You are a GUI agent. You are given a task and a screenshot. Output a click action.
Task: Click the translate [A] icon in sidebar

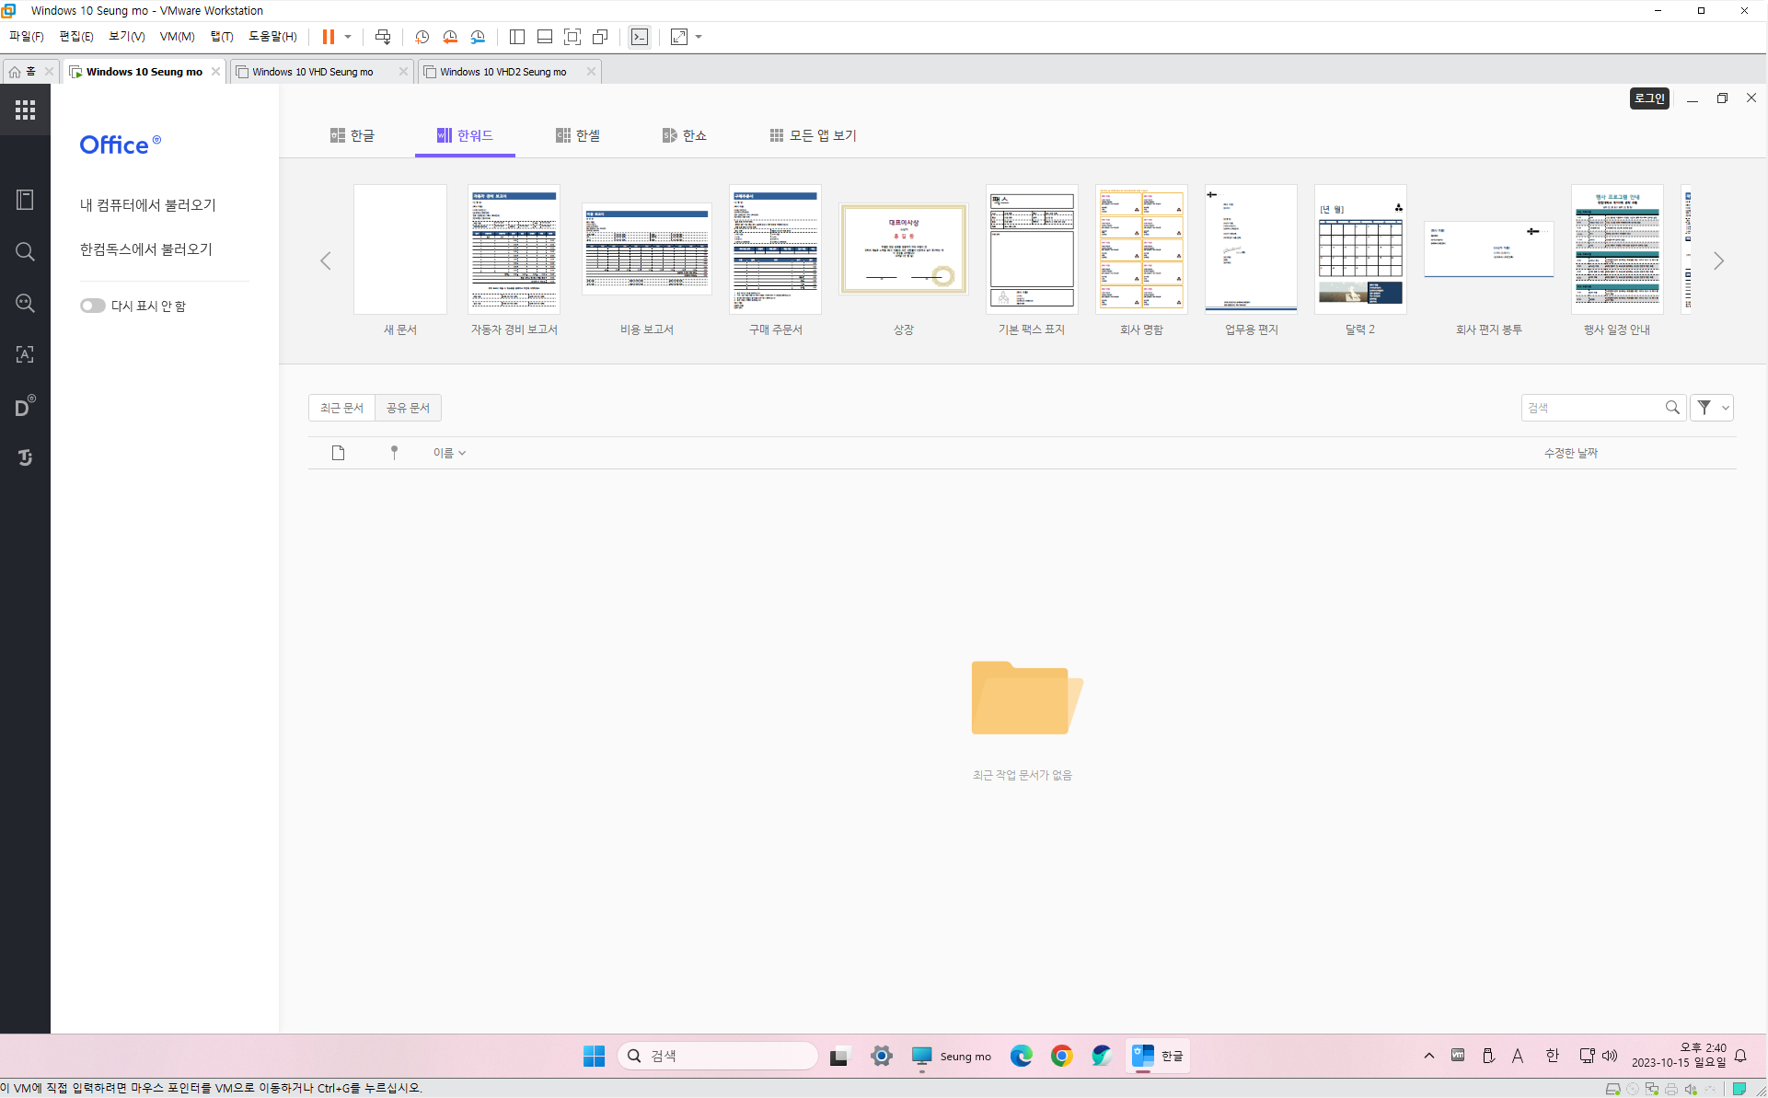pyautogui.click(x=25, y=354)
